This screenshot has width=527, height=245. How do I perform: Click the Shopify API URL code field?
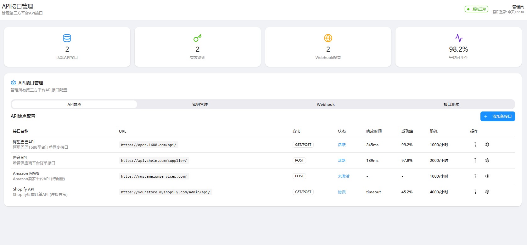click(165, 192)
